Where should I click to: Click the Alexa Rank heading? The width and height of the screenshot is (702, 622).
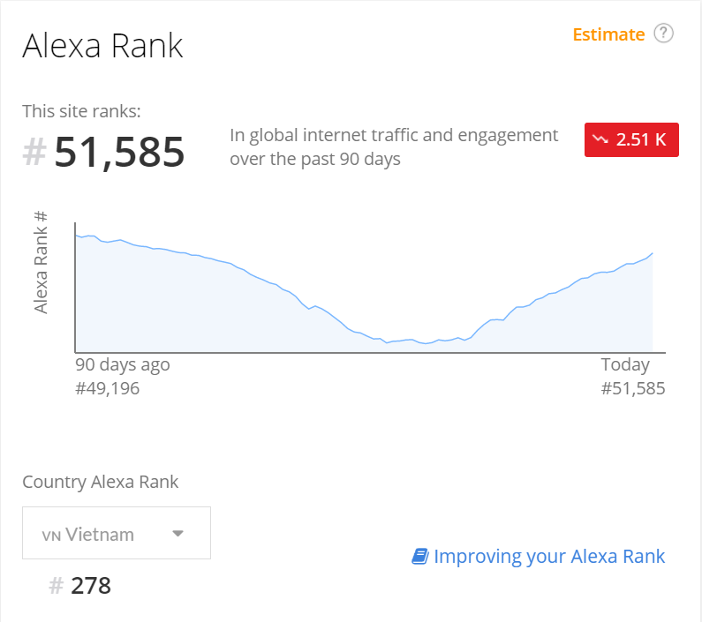(102, 46)
